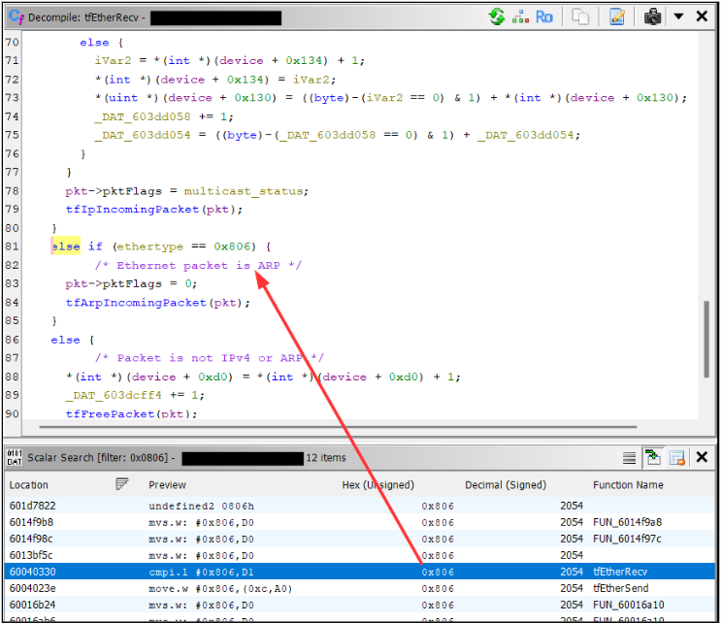
Task: Click the edit function signature pencil icon
Action: (617, 16)
